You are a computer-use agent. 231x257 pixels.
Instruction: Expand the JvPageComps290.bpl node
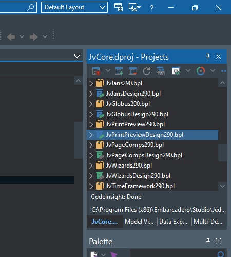click(x=91, y=145)
